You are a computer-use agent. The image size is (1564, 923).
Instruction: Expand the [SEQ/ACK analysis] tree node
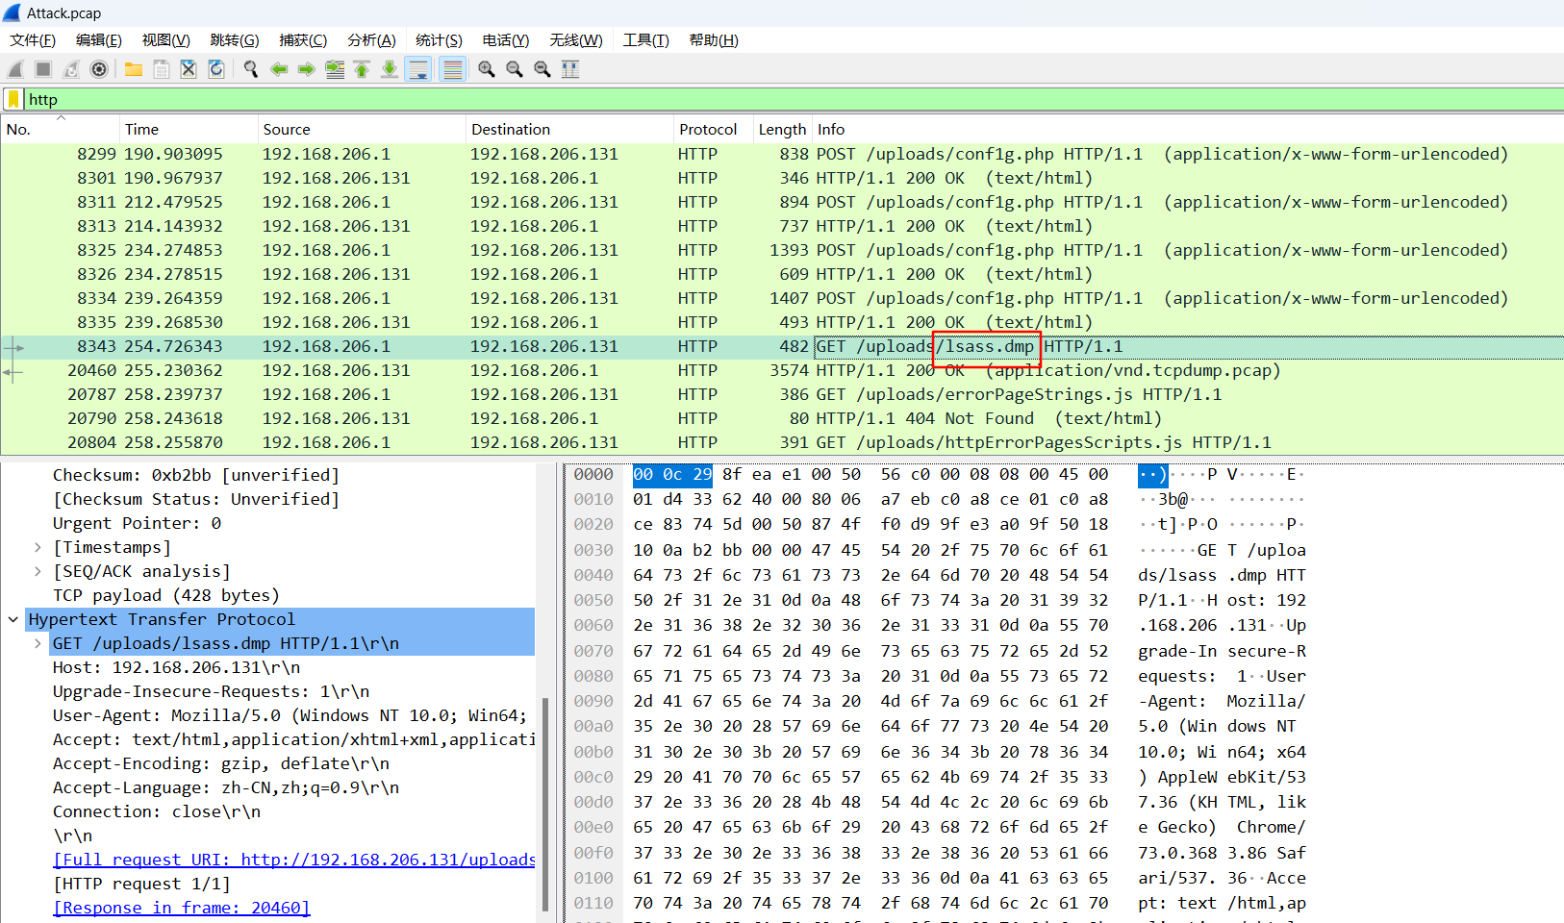38,571
